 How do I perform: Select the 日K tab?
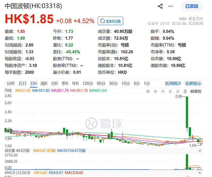34,83
